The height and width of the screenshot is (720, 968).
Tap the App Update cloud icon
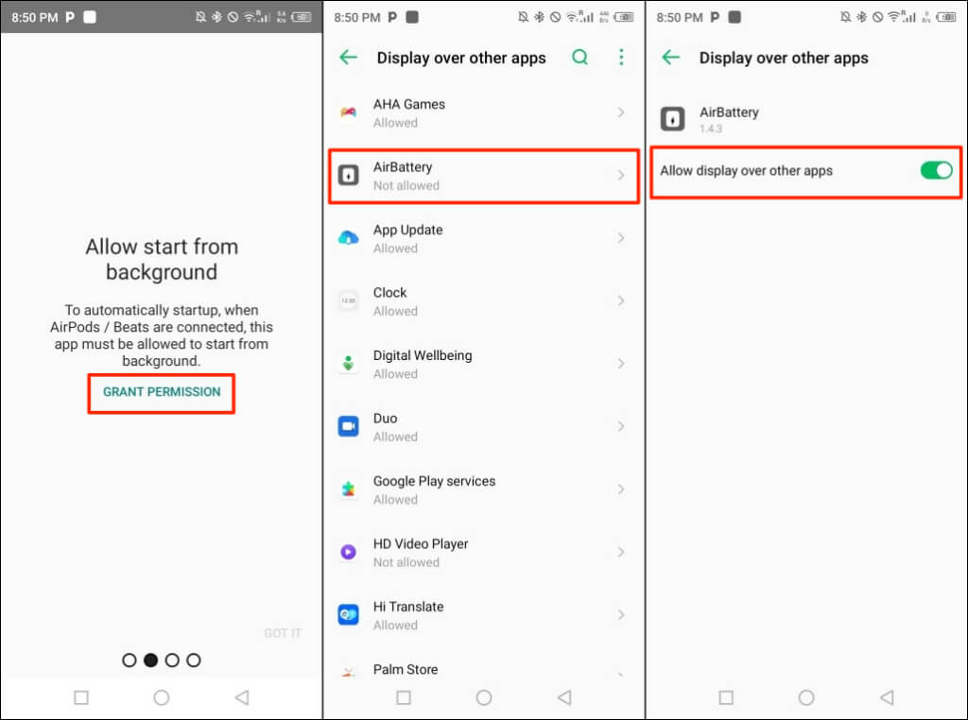[x=348, y=237]
